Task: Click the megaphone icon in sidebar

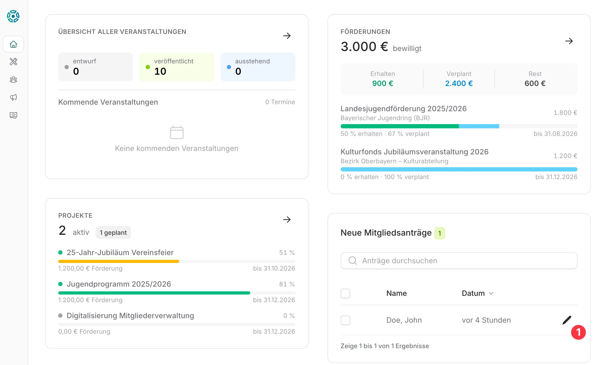Action: click(x=13, y=97)
